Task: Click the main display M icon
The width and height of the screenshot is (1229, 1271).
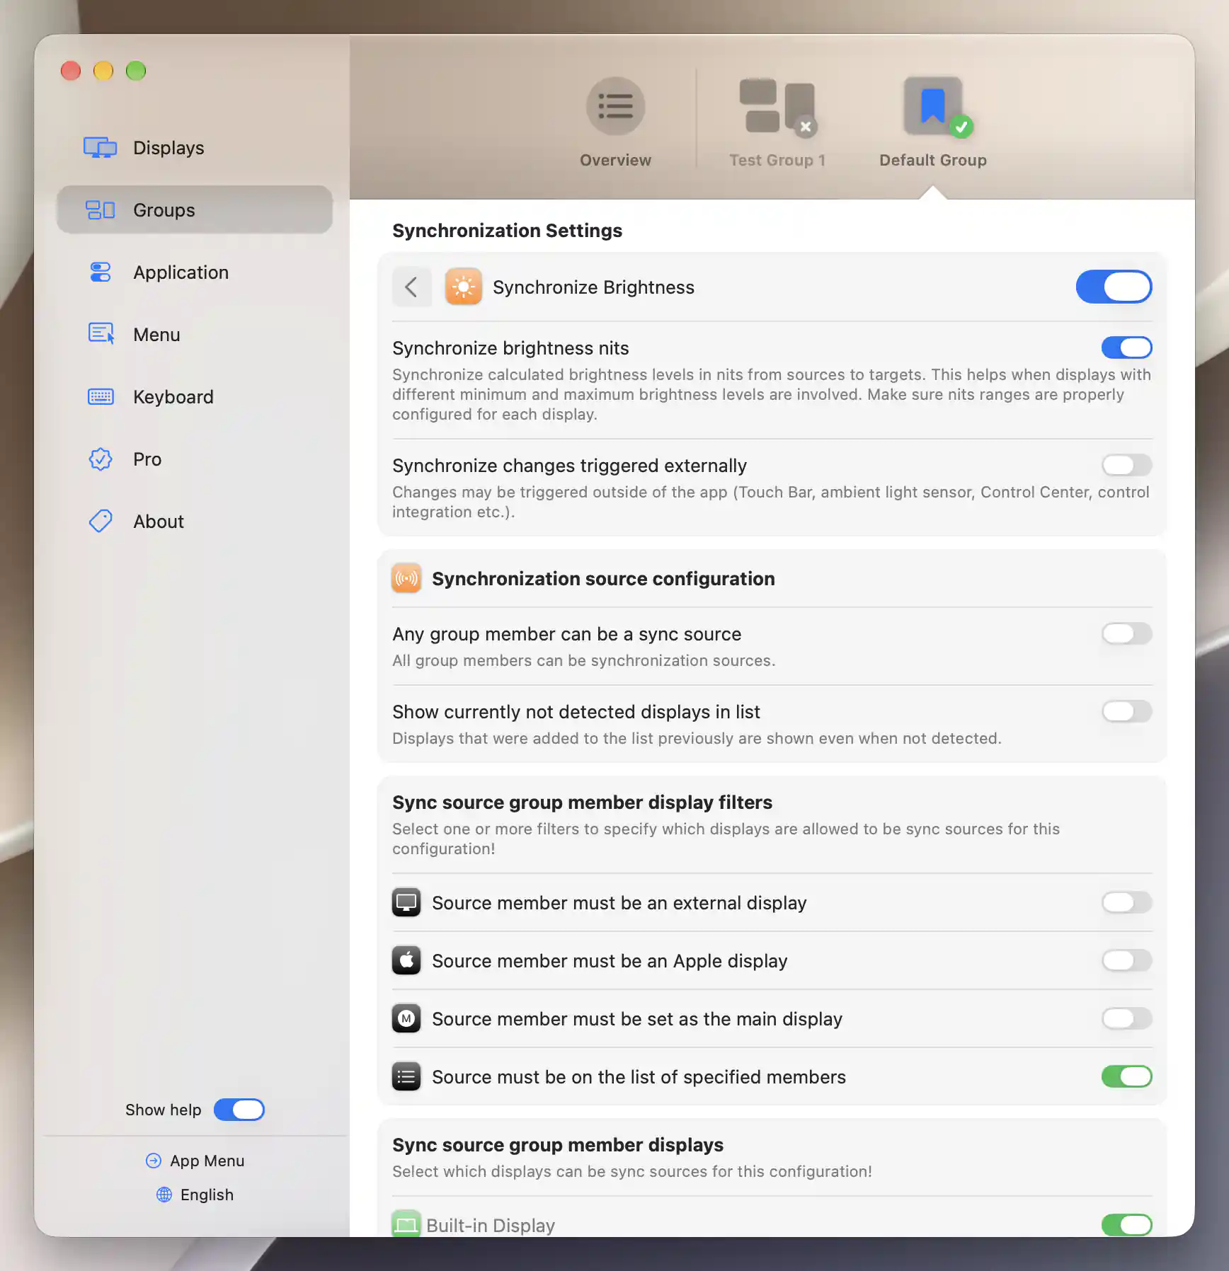Action: pyautogui.click(x=406, y=1018)
